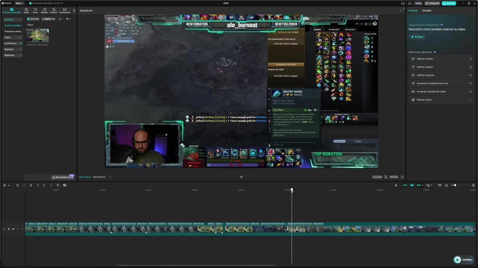Toggle clip linkage in timeline

(x=419, y=185)
